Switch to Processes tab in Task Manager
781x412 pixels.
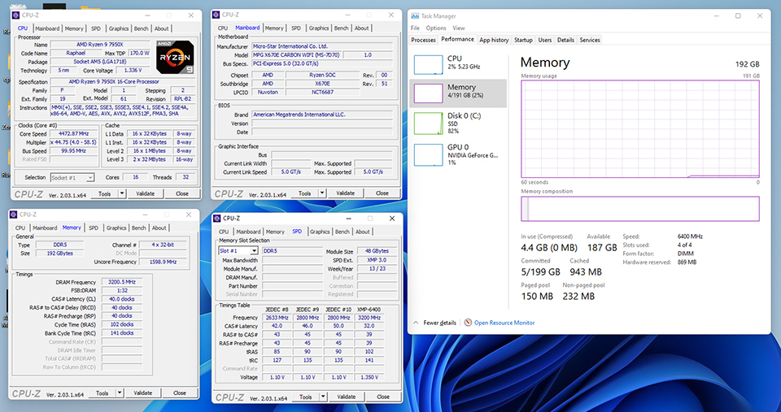point(423,40)
